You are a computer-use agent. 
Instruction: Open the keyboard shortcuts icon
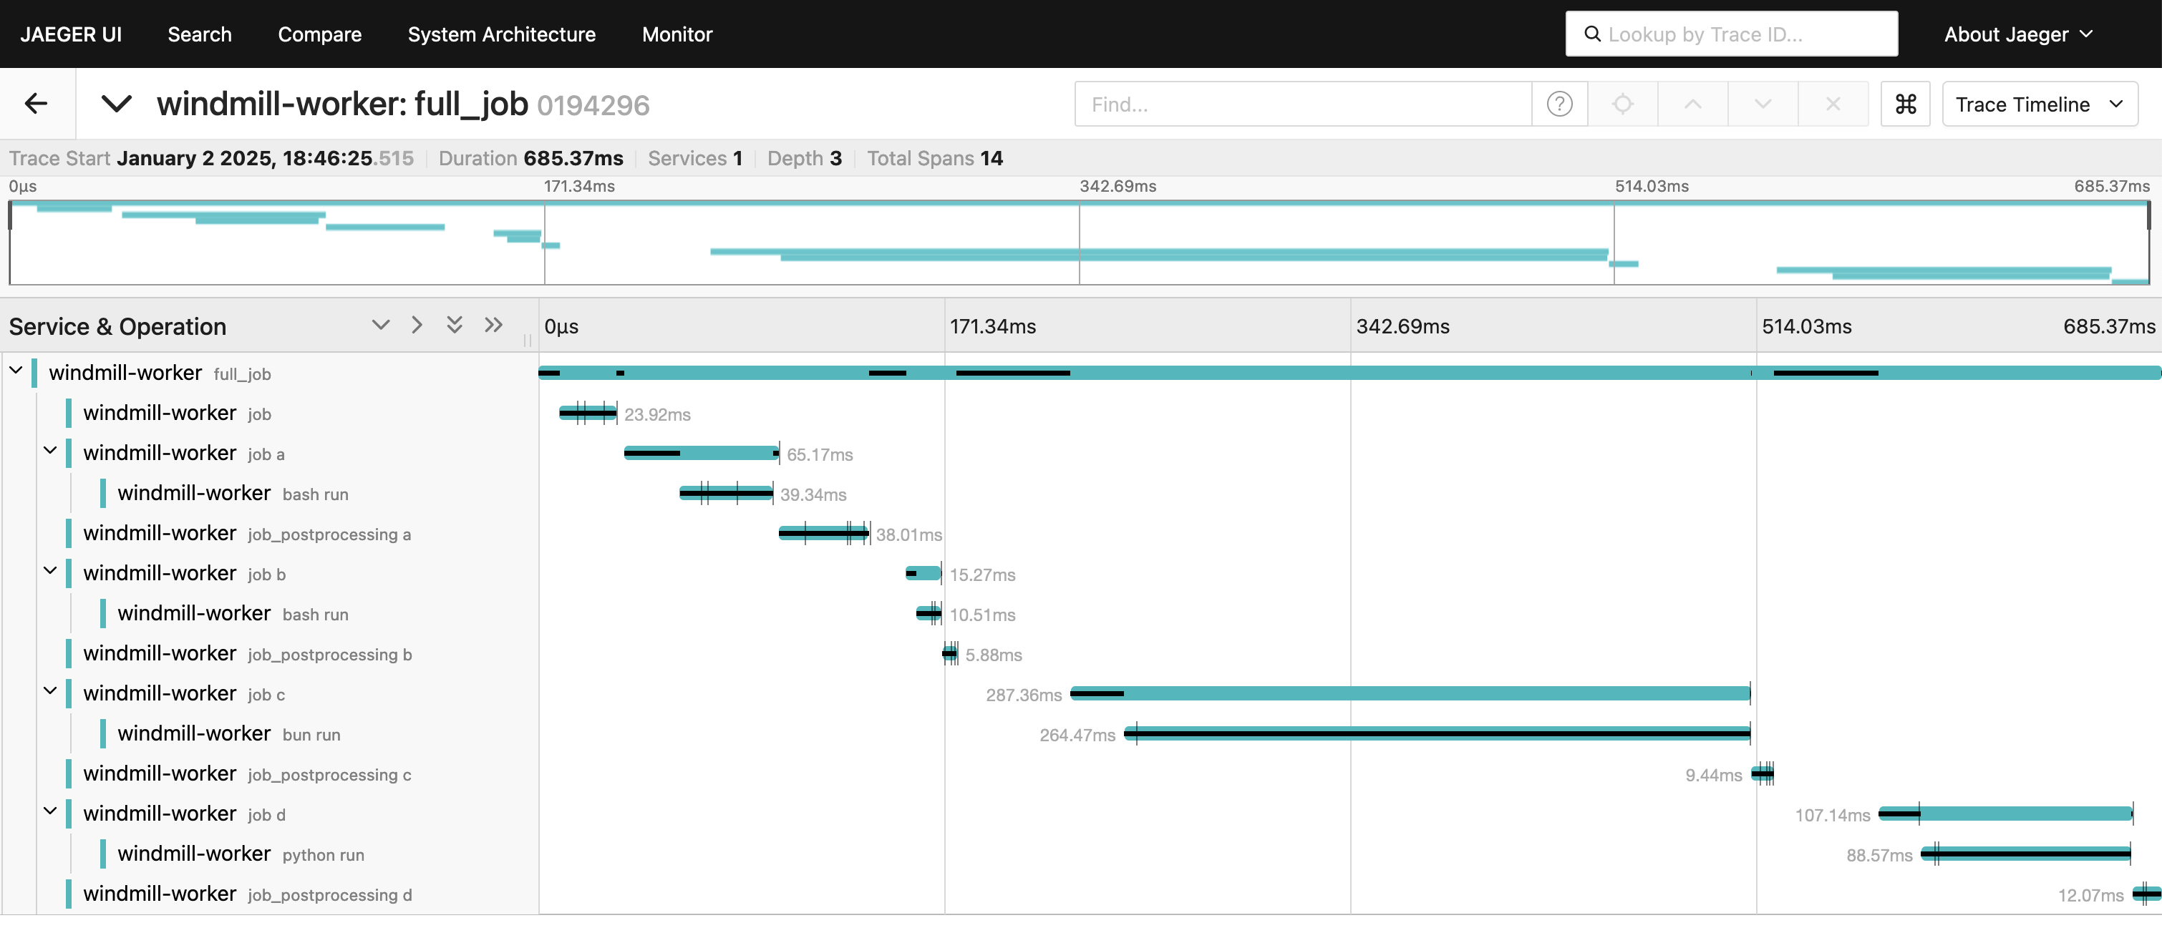click(x=1905, y=104)
